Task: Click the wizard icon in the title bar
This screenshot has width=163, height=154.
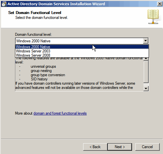Action: [4, 4]
